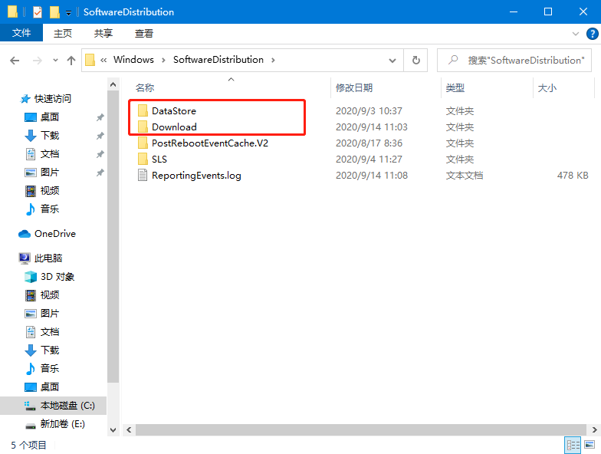Click the PostRebootEventCache.V2 name

click(x=210, y=143)
